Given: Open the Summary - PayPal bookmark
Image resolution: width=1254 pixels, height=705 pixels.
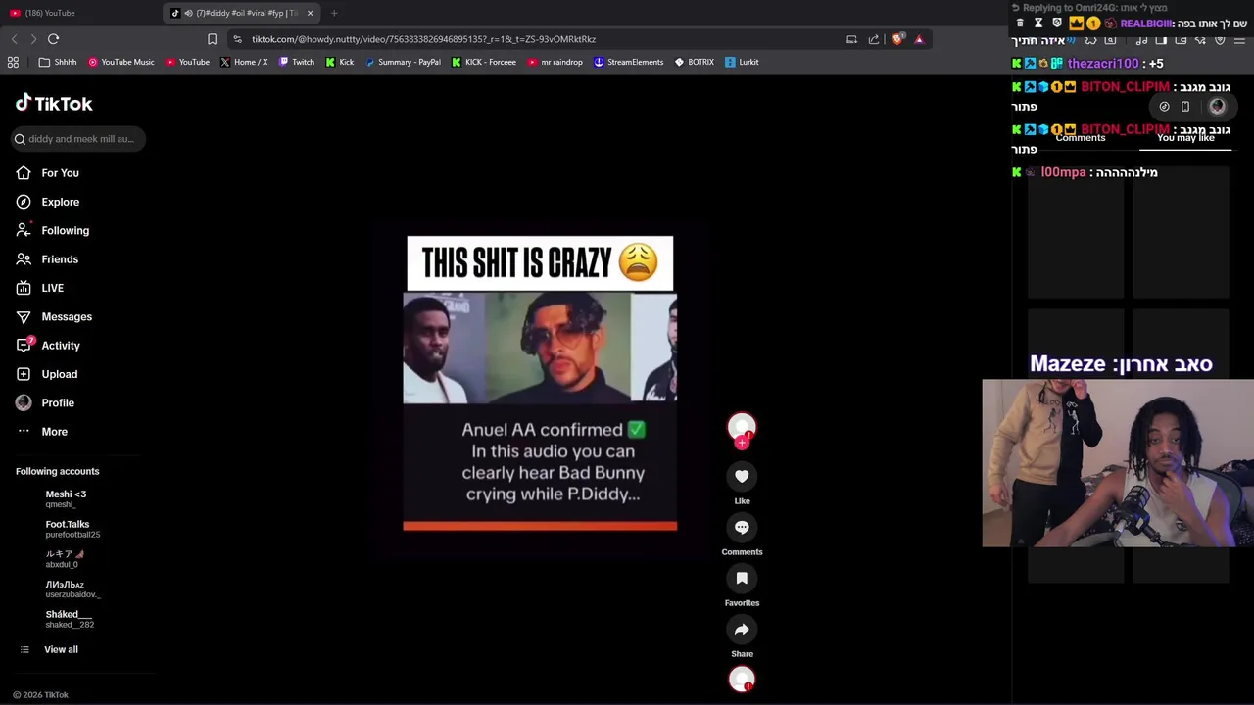Looking at the screenshot, I should point(403,62).
